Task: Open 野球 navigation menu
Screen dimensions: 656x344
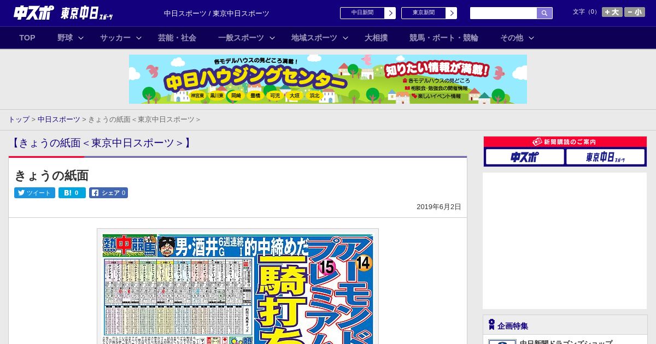Action: point(65,38)
